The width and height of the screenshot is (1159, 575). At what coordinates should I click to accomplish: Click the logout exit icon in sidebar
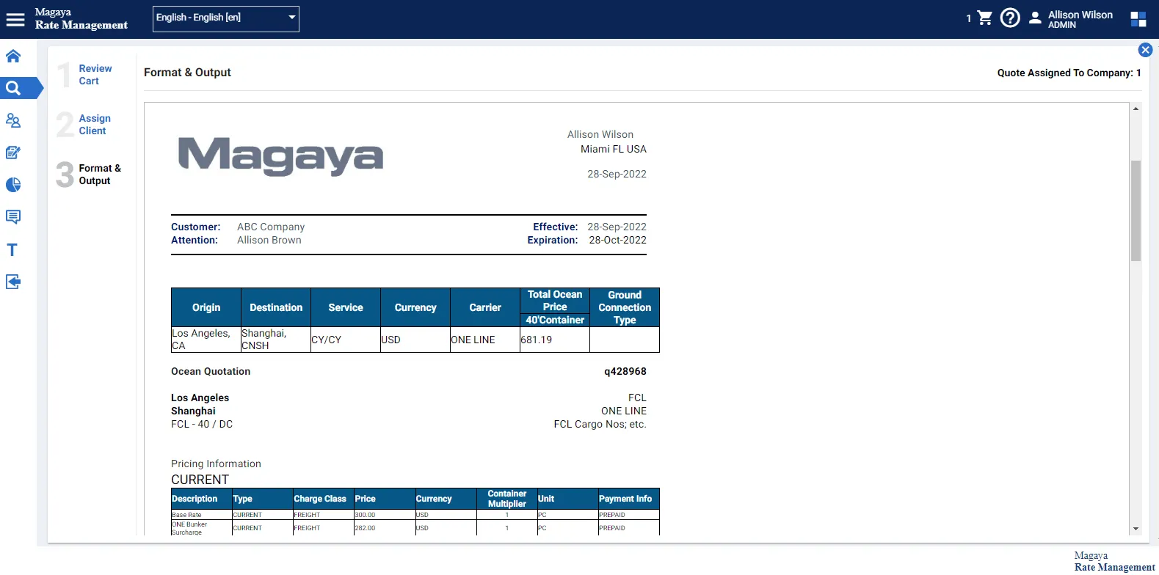[13, 282]
